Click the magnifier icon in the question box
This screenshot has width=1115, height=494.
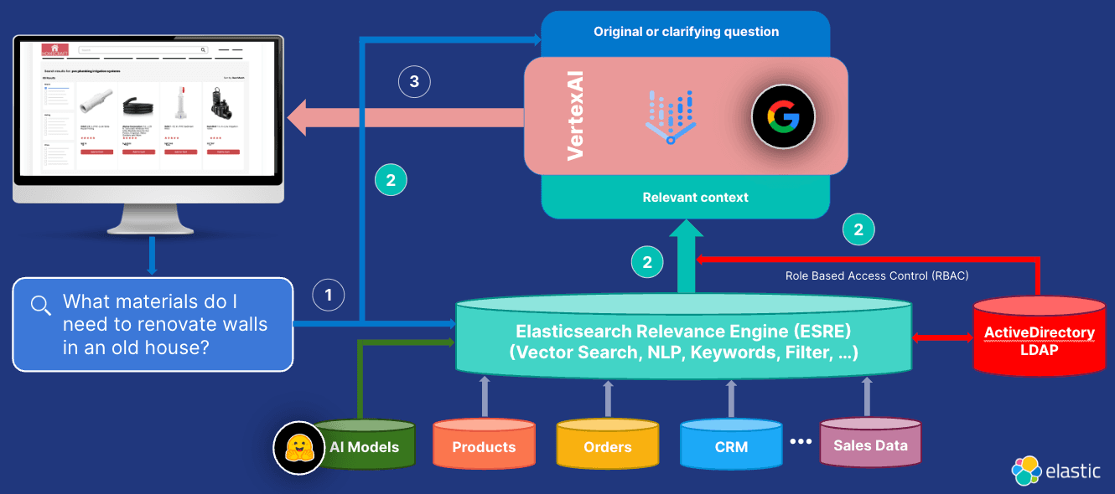coord(40,306)
